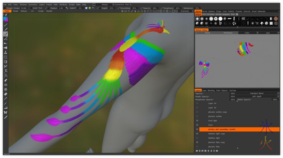Viewport: 283px width, 158px height.
Task: Toggle visibility of phoenix flats copy layer
Action: pos(197,142)
